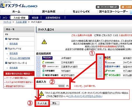
Task: Switch to the 報告書 sub tab
Action: pyautogui.click(x=35, y=18)
